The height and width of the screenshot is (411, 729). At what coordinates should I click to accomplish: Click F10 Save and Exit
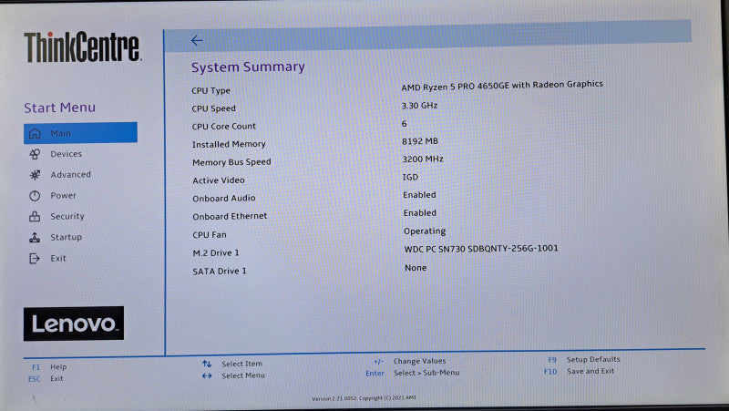click(x=580, y=371)
